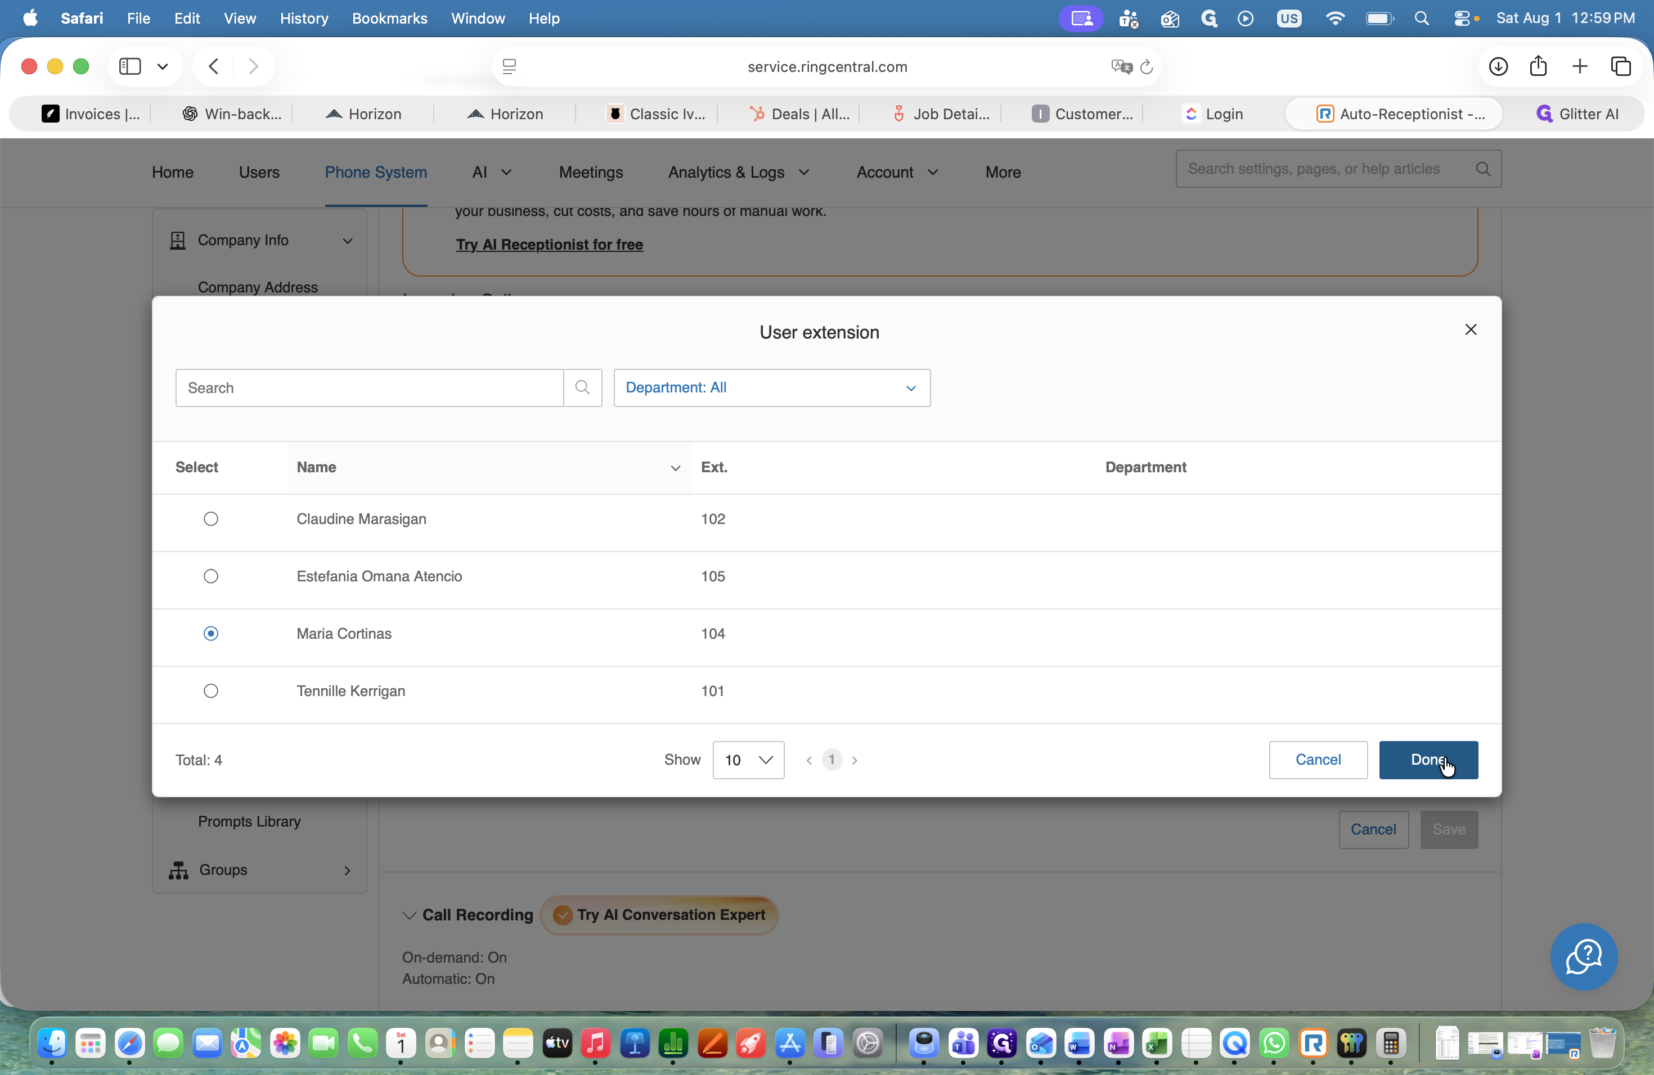
Task: Open RingCentral app from the dock
Action: click(1312, 1043)
